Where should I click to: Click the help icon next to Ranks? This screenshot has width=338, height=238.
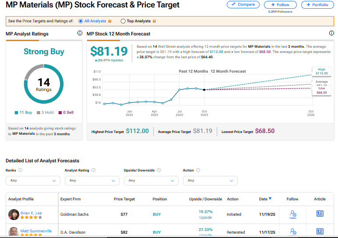pos(21,170)
